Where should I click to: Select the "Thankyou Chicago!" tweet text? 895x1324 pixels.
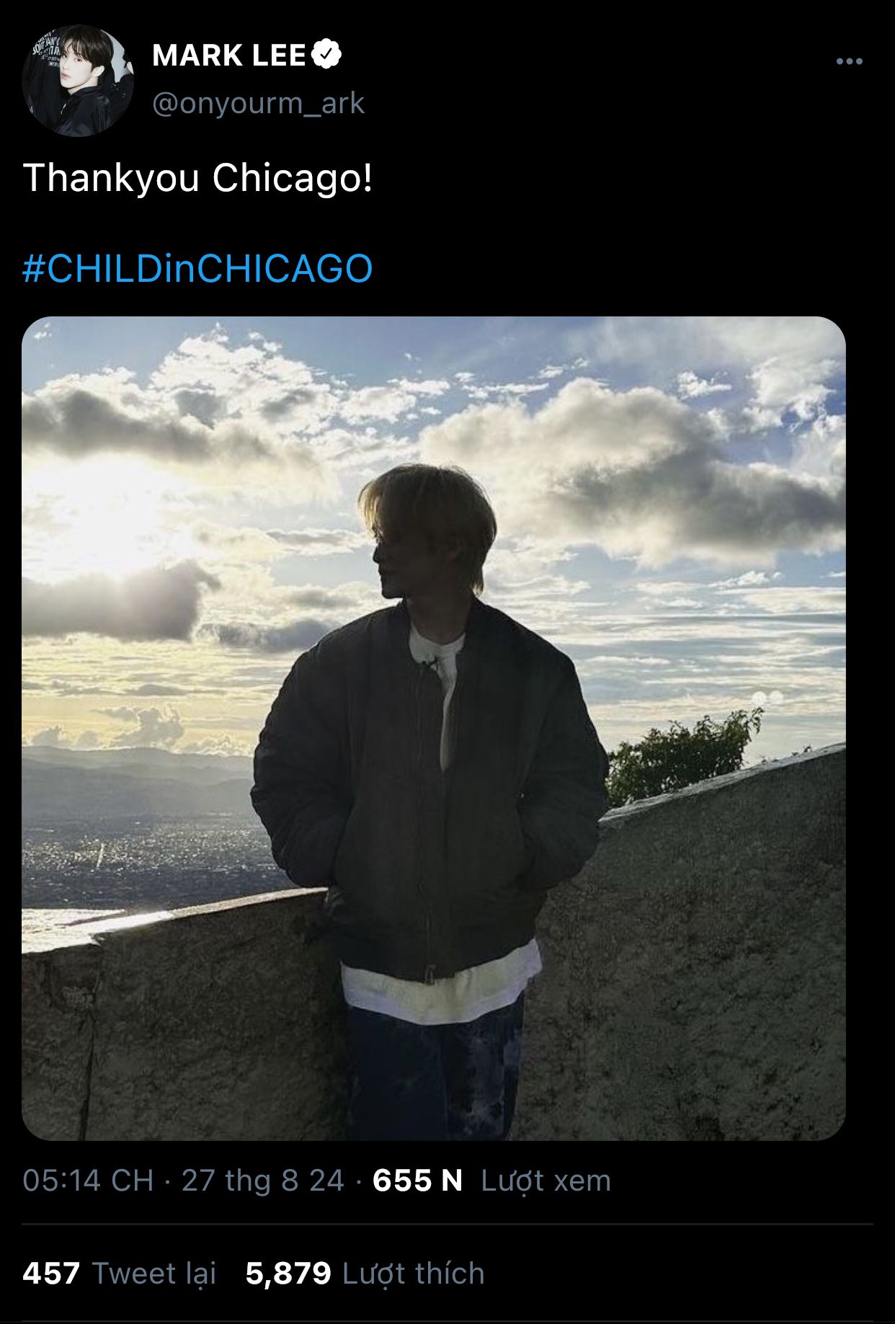(198, 177)
